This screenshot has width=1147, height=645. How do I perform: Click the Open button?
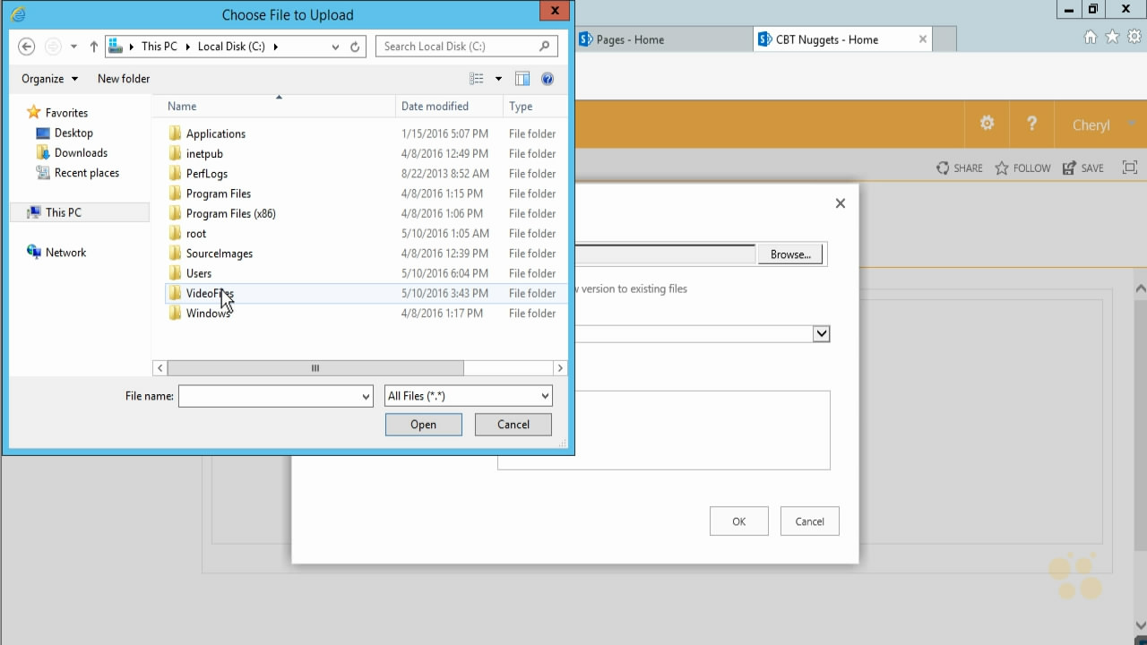pyautogui.click(x=424, y=425)
